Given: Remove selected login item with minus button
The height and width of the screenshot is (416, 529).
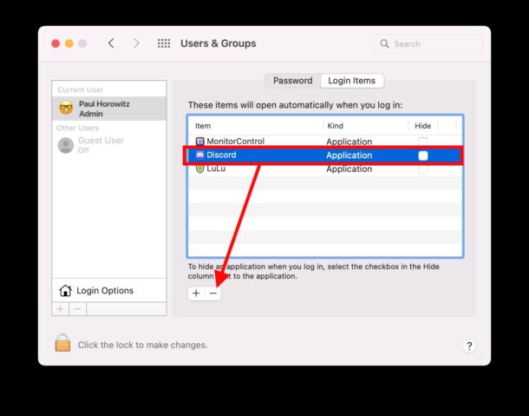Looking at the screenshot, I should (212, 293).
